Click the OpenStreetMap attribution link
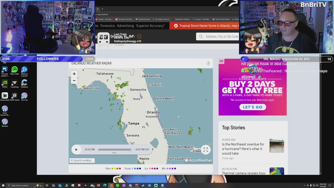This screenshot has width=334, height=188. coord(82,161)
